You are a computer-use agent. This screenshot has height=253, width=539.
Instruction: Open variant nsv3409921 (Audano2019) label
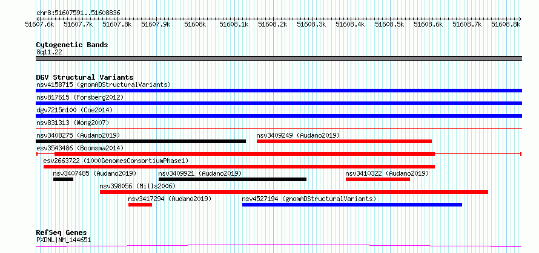tap(200, 173)
